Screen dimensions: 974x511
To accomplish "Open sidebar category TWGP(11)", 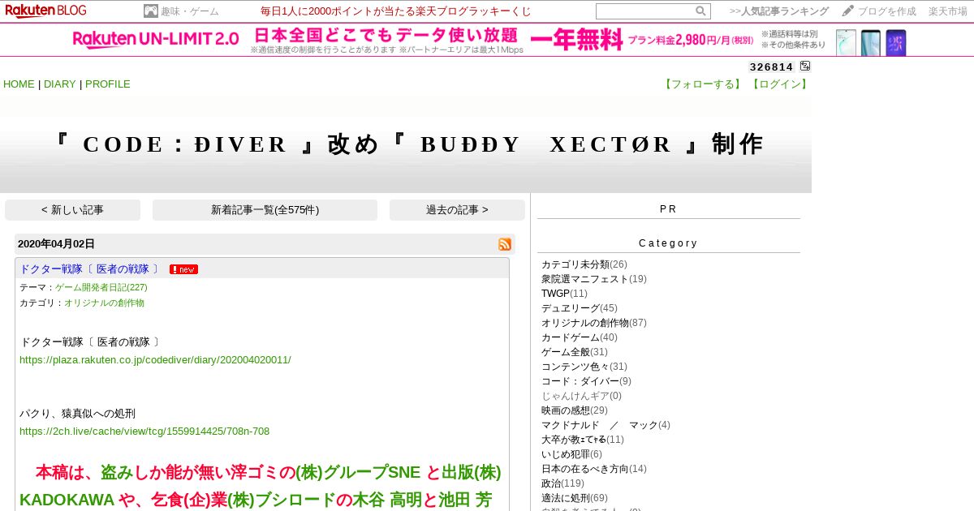I will coord(564,294).
